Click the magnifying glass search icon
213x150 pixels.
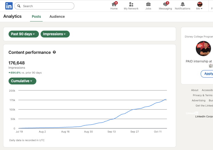(x=19, y=6)
